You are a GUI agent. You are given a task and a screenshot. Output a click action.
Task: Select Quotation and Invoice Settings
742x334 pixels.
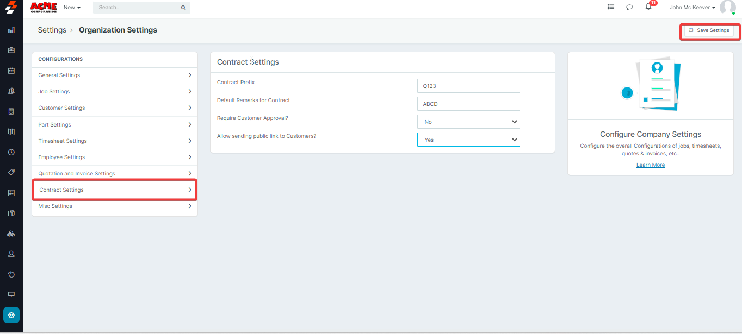click(114, 174)
